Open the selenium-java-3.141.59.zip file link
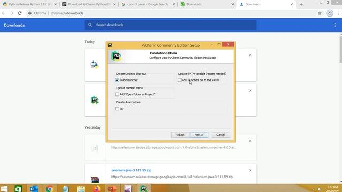Viewport: 342px width, 192px height. (131, 170)
